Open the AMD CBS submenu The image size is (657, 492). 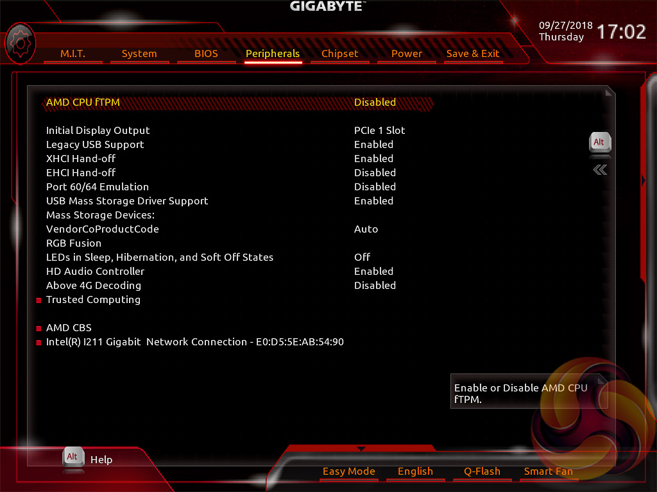tap(69, 328)
